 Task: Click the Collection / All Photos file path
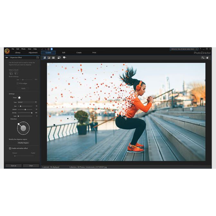[x=88, y=167]
